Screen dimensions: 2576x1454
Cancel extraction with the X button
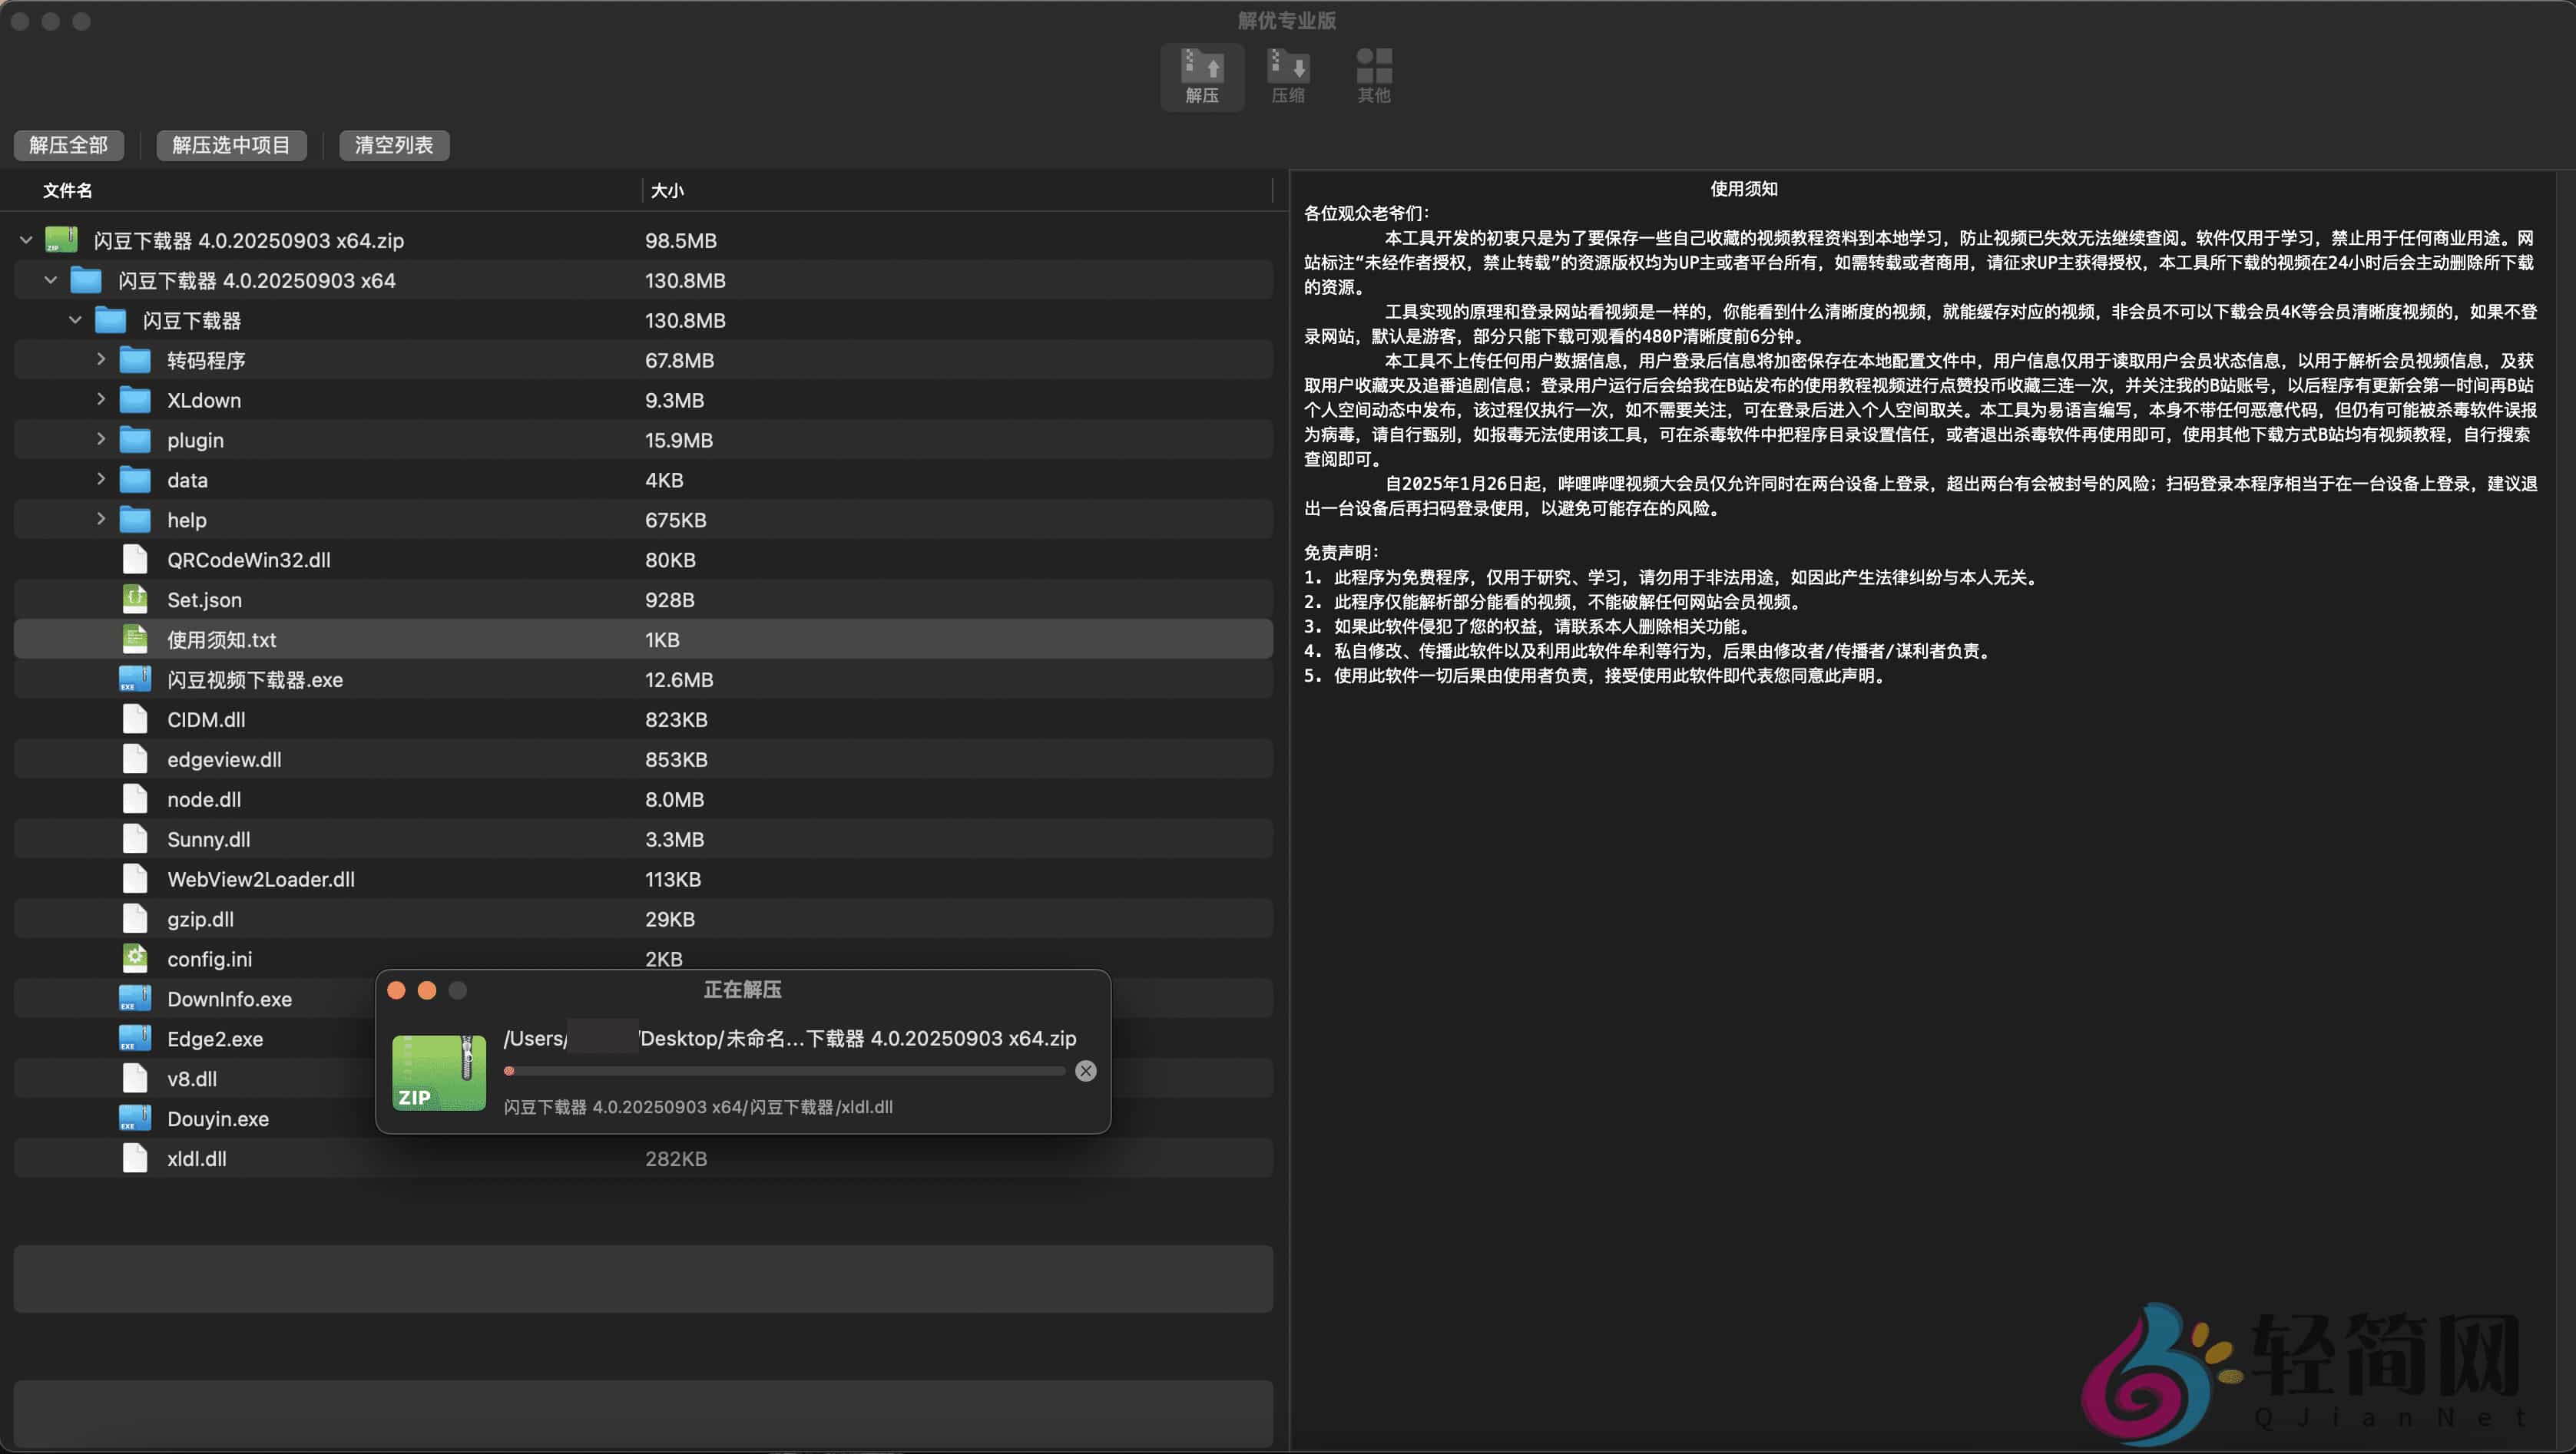(x=1085, y=1070)
